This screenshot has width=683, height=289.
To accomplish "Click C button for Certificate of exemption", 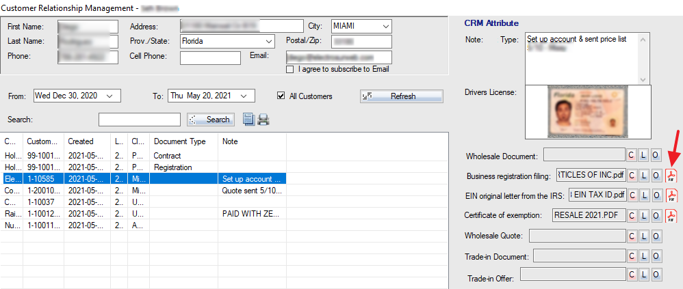I will pos(632,215).
